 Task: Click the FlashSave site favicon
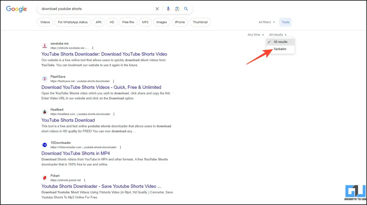pyautogui.click(x=45, y=79)
